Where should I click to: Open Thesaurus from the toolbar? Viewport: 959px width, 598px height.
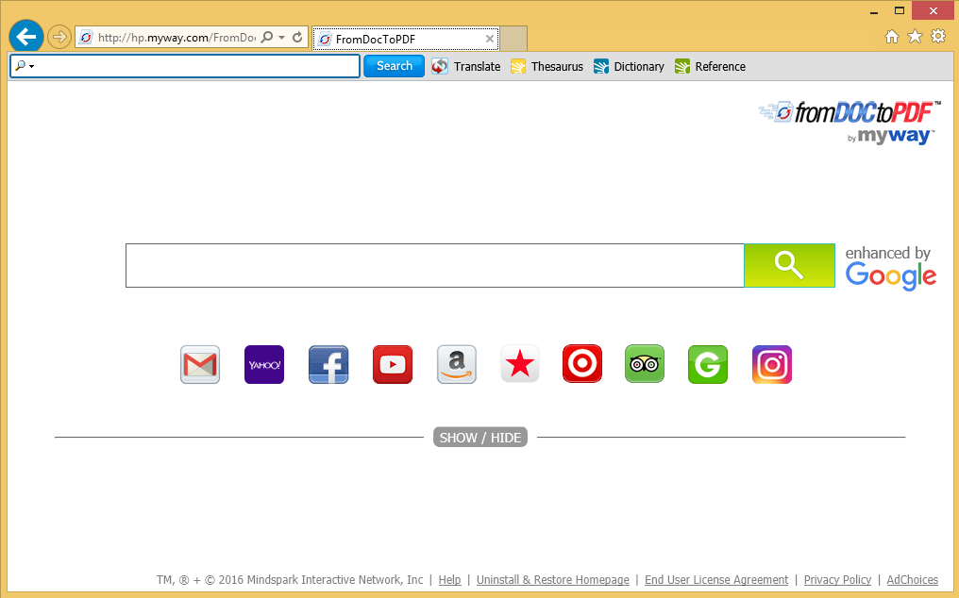(547, 67)
